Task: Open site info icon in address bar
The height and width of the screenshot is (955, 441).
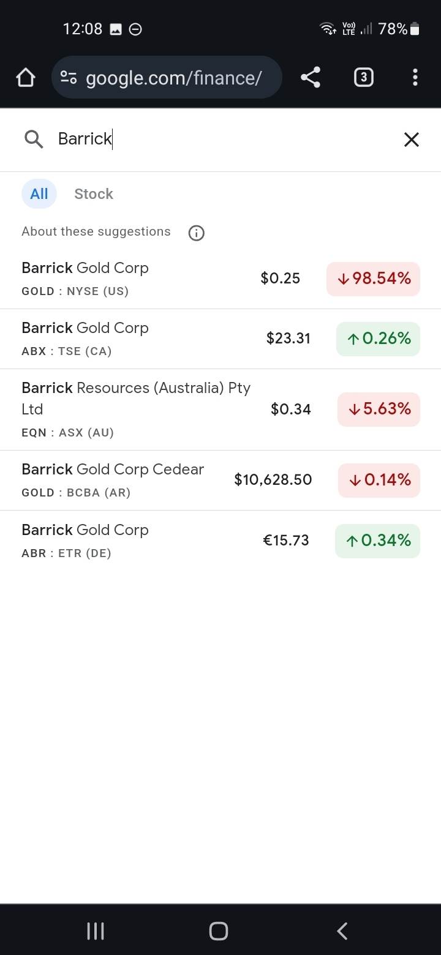Action: (69, 78)
